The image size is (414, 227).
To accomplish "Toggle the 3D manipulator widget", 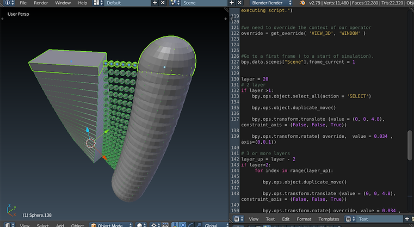I will point(175,225).
